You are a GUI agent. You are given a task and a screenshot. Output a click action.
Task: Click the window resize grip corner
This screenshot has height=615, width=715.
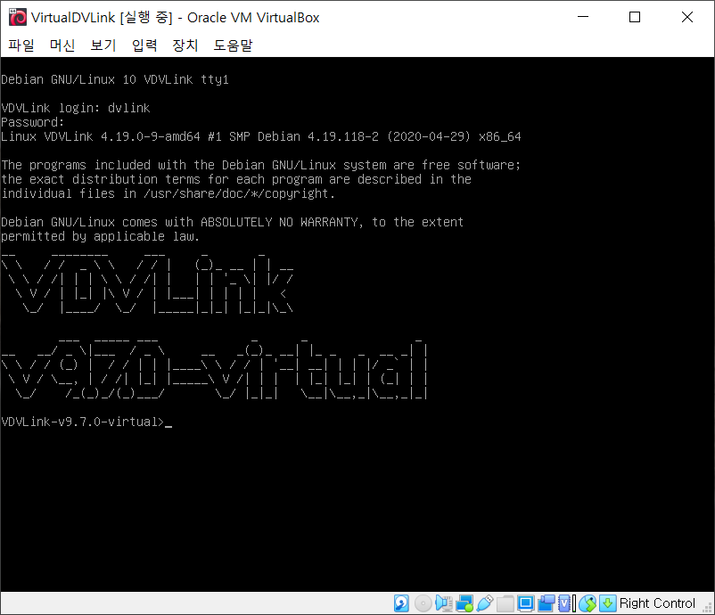coord(707,607)
